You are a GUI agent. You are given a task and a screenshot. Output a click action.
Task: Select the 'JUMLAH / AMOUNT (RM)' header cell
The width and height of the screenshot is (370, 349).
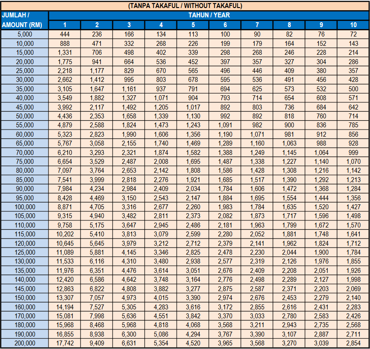point(24,20)
